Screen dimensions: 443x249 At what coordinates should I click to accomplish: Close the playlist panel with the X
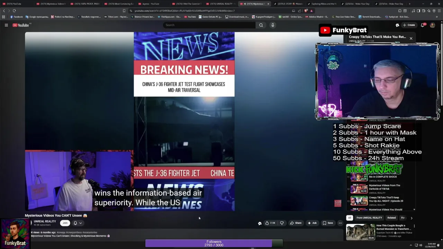point(411,38)
